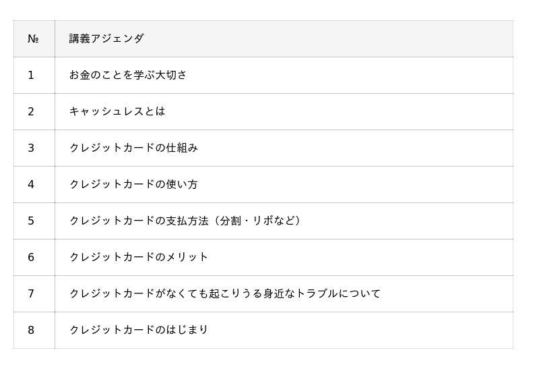
Task: Click the № column header
Action: (x=33, y=39)
